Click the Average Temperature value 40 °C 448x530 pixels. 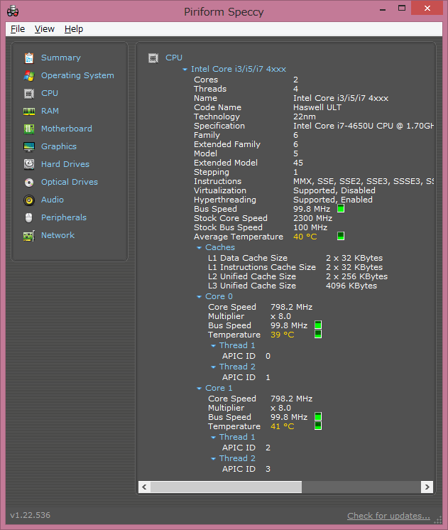[x=305, y=237]
